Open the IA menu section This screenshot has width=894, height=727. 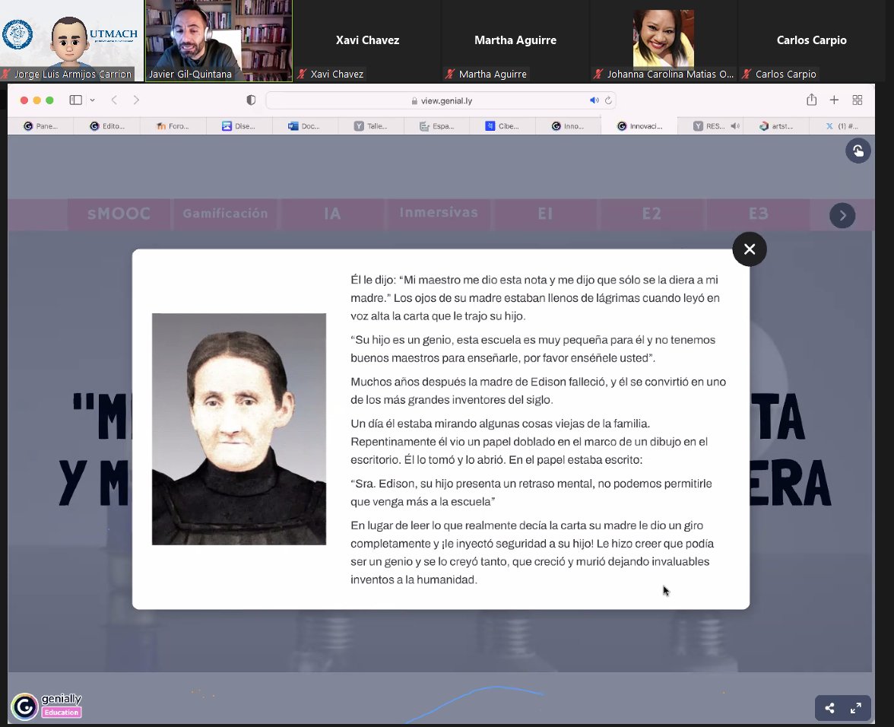click(x=331, y=214)
